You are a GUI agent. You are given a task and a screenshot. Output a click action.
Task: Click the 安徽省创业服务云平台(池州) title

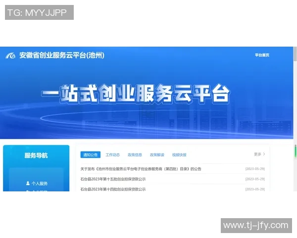pyautogui.click(x=62, y=56)
